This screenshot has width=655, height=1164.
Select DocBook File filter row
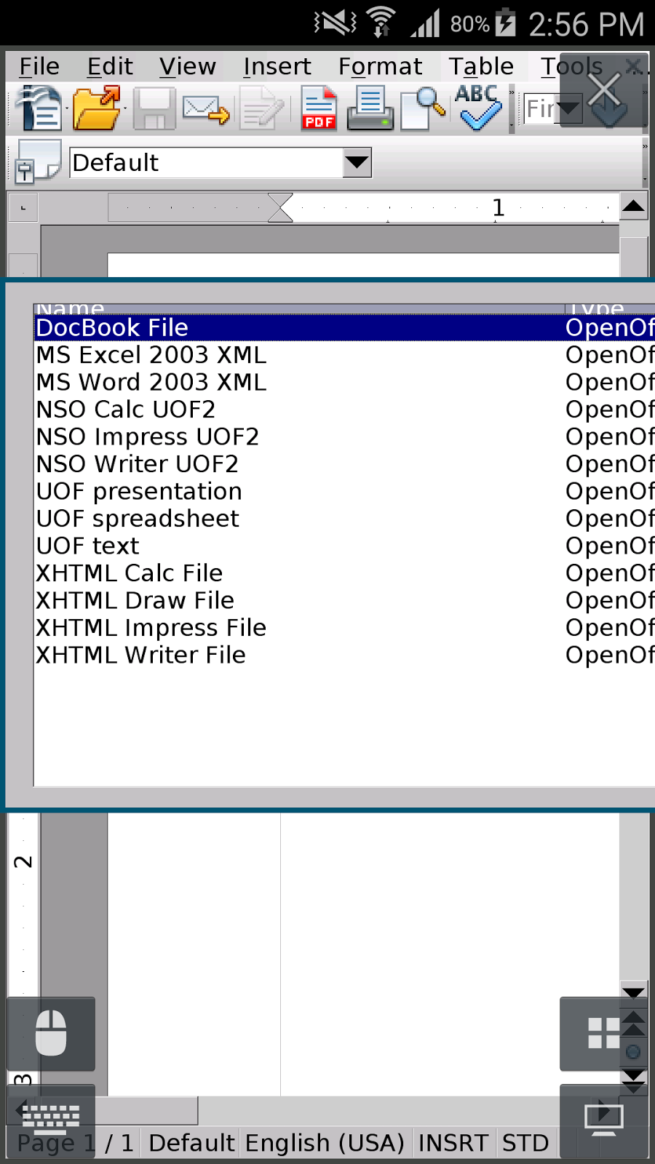pos(344,327)
